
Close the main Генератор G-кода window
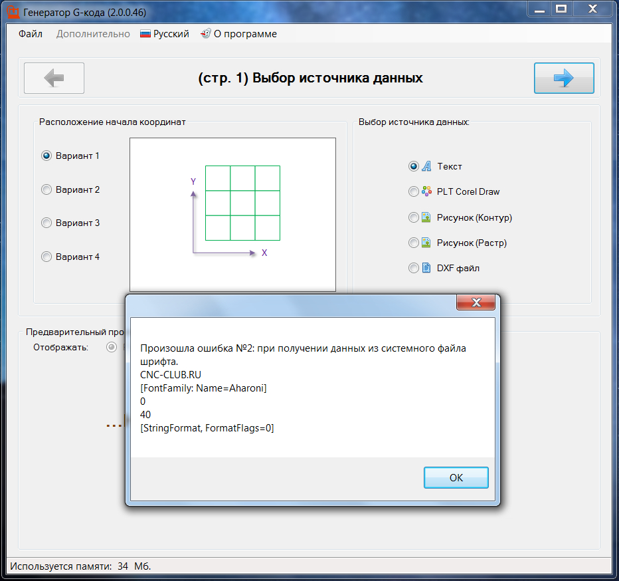592,9
